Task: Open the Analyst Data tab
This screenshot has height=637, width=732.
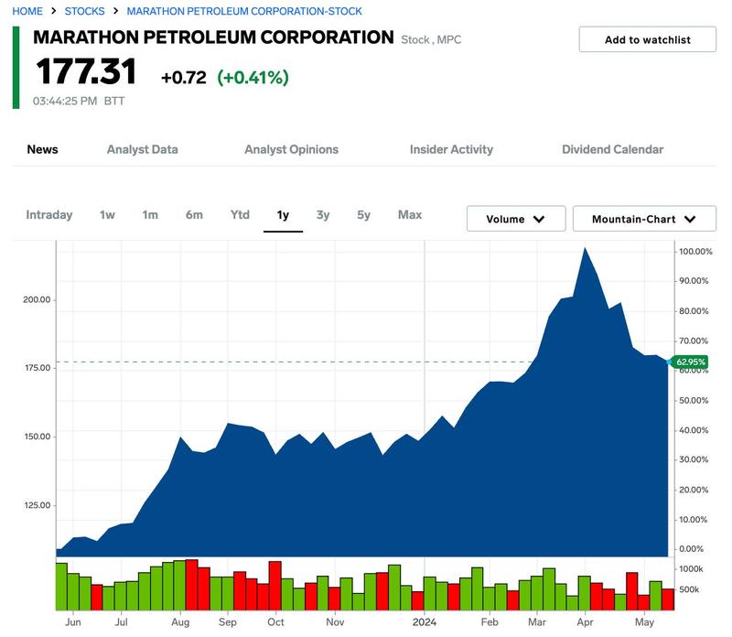Action: tap(143, 149)
